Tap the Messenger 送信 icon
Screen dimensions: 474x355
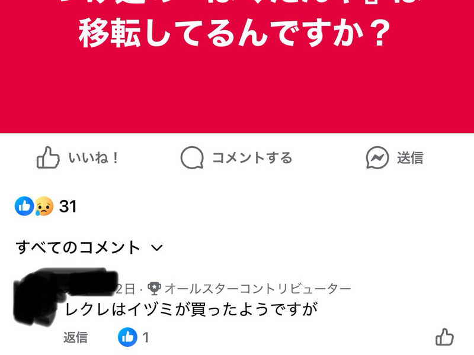[x=377, y=157]
